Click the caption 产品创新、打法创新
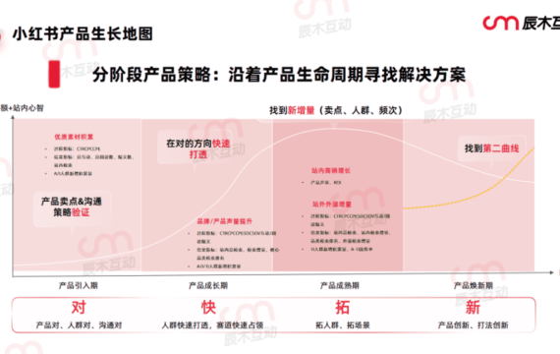 point(473,325)
